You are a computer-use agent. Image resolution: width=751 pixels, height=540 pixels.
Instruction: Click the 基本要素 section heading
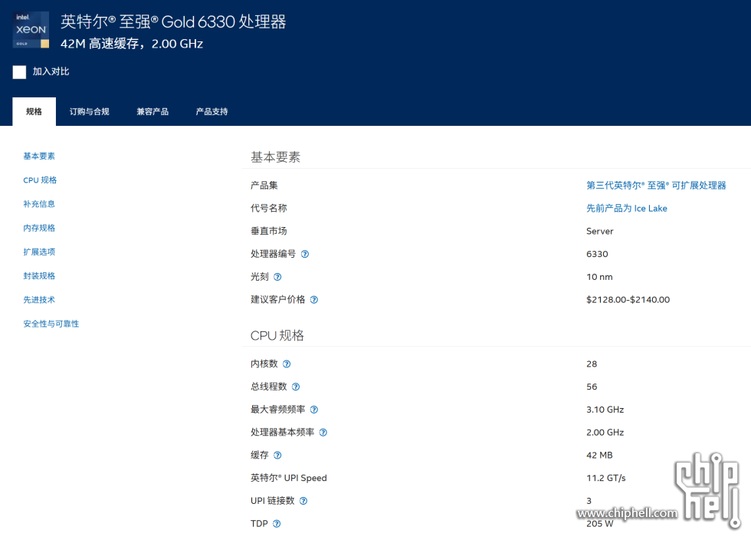275,156
